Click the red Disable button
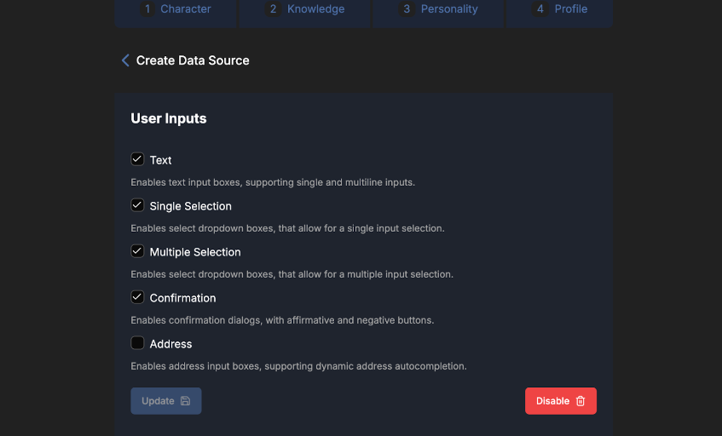722x436 pixels. click(561, 401)
